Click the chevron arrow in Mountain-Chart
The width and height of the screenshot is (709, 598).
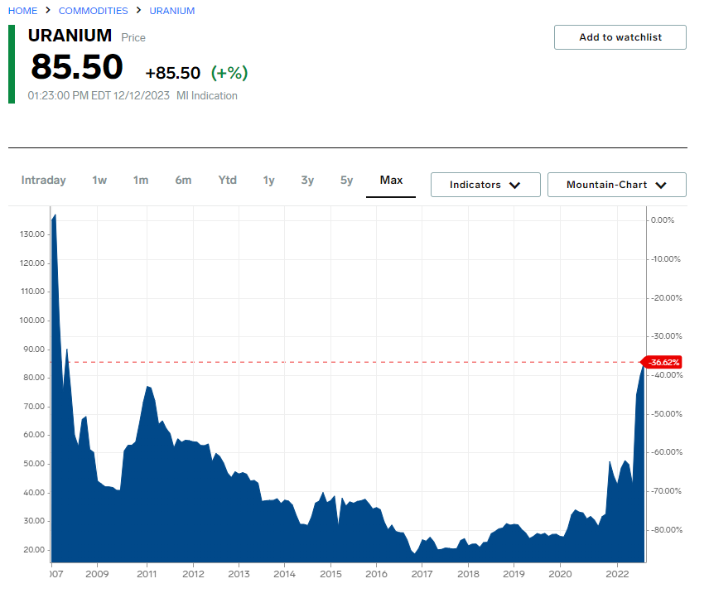tap(660, 186)
